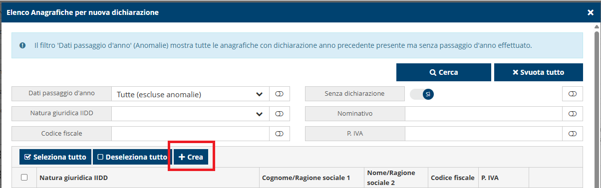Focus the Codice fiscale input field
Screen dimensions: 601x188
tap(190, 134)
